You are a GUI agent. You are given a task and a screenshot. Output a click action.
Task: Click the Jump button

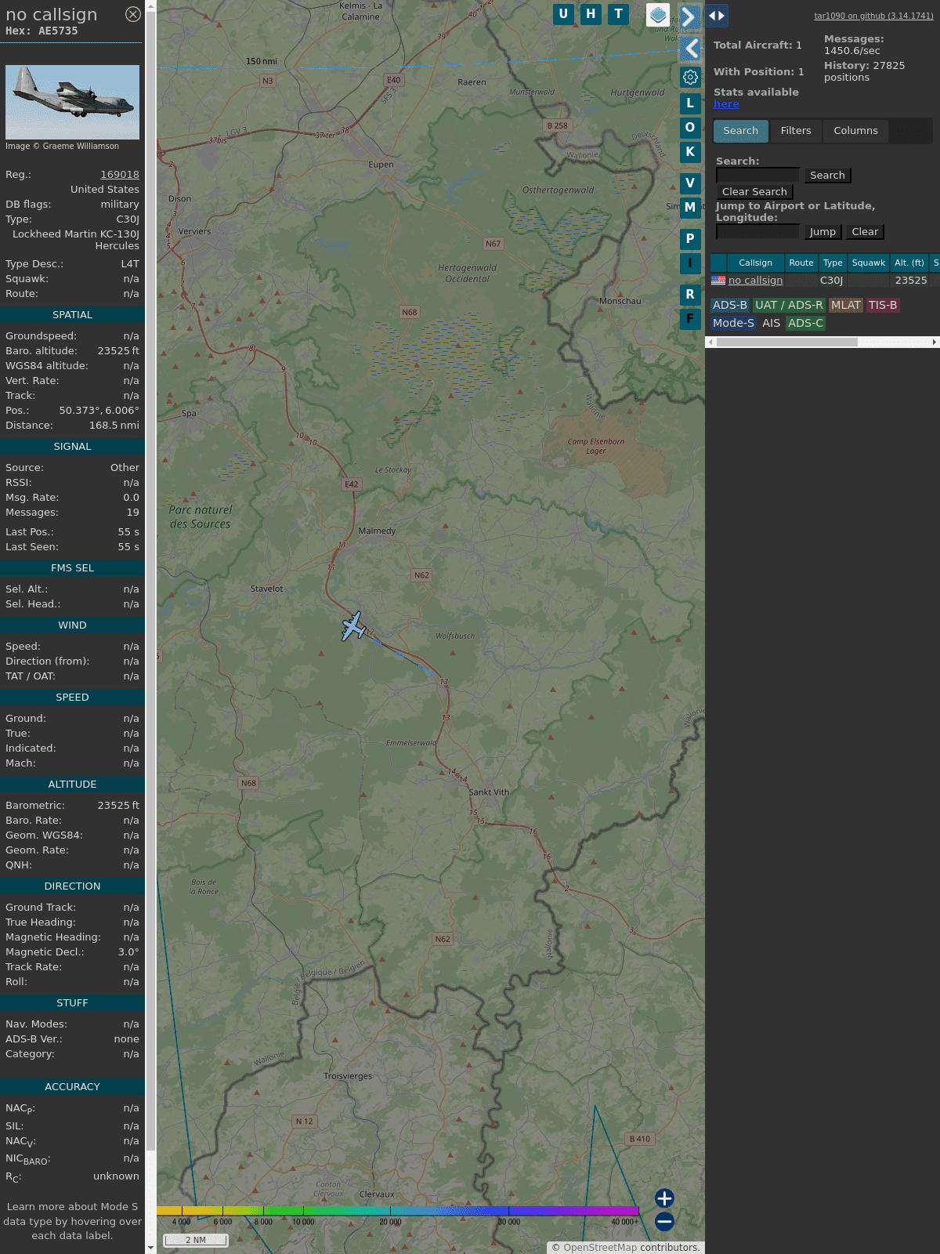[822, 232]
